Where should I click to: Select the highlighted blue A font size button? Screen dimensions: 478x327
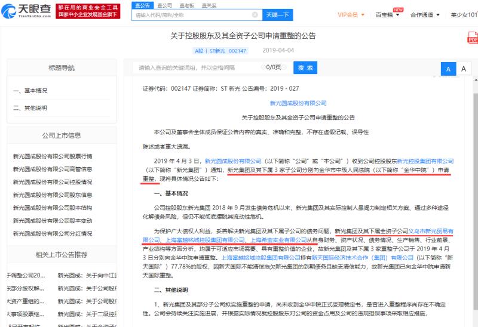(x=449, y=69)
